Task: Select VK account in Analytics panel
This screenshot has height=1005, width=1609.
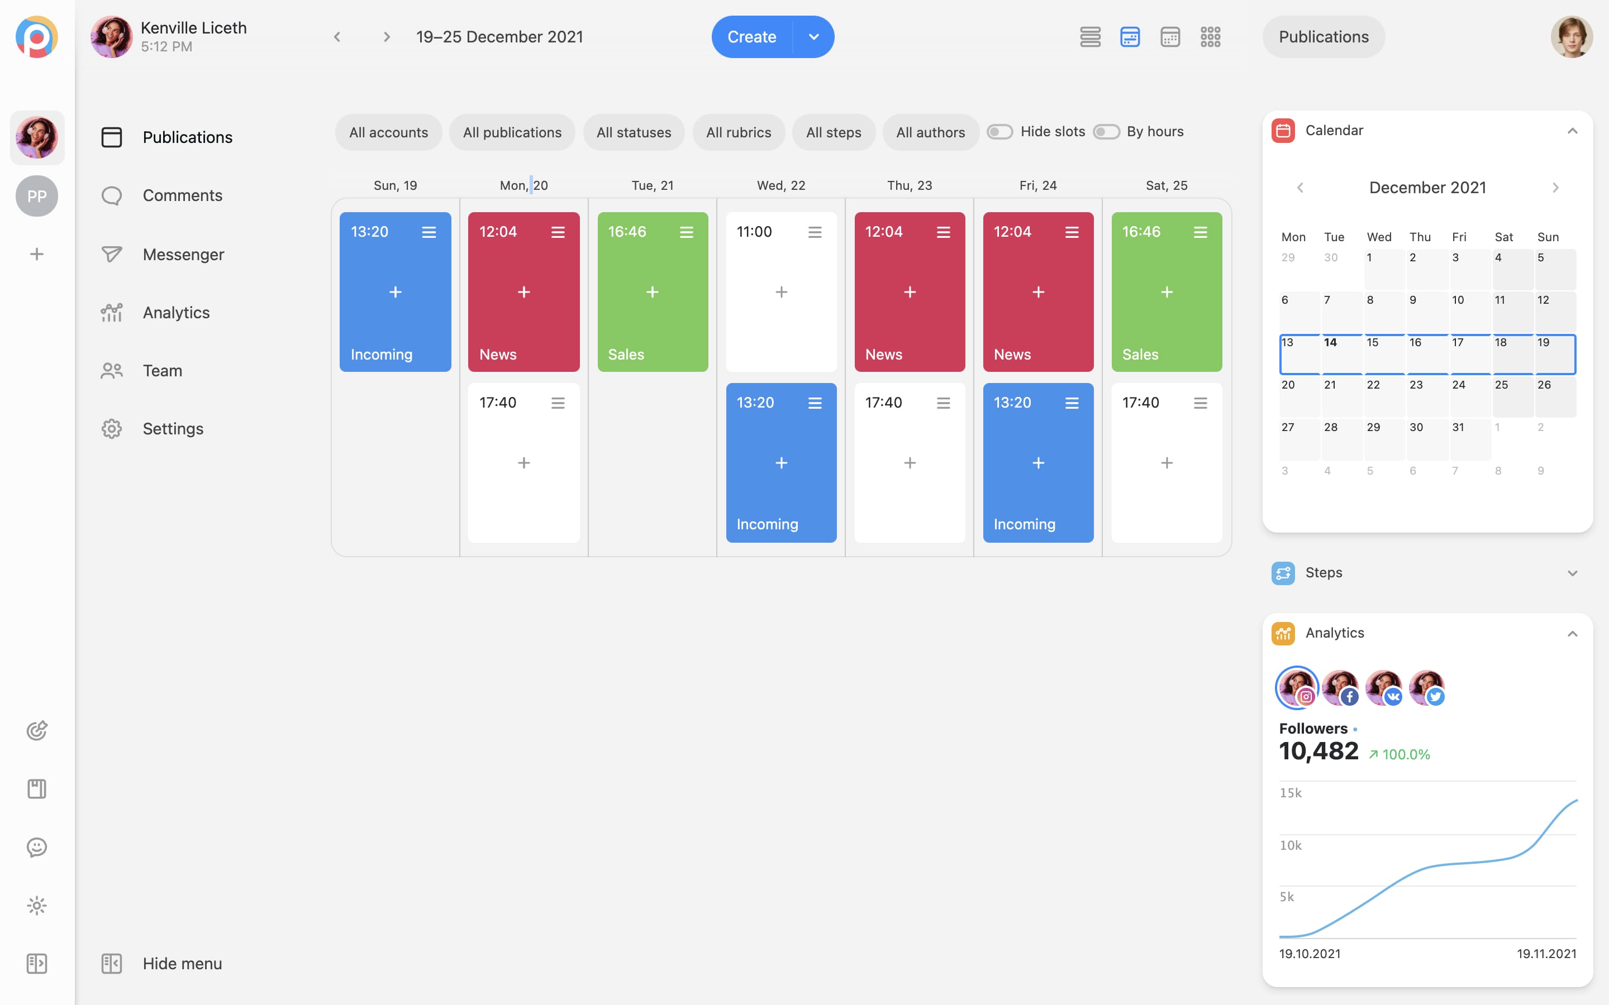Action: [1384, 687]
